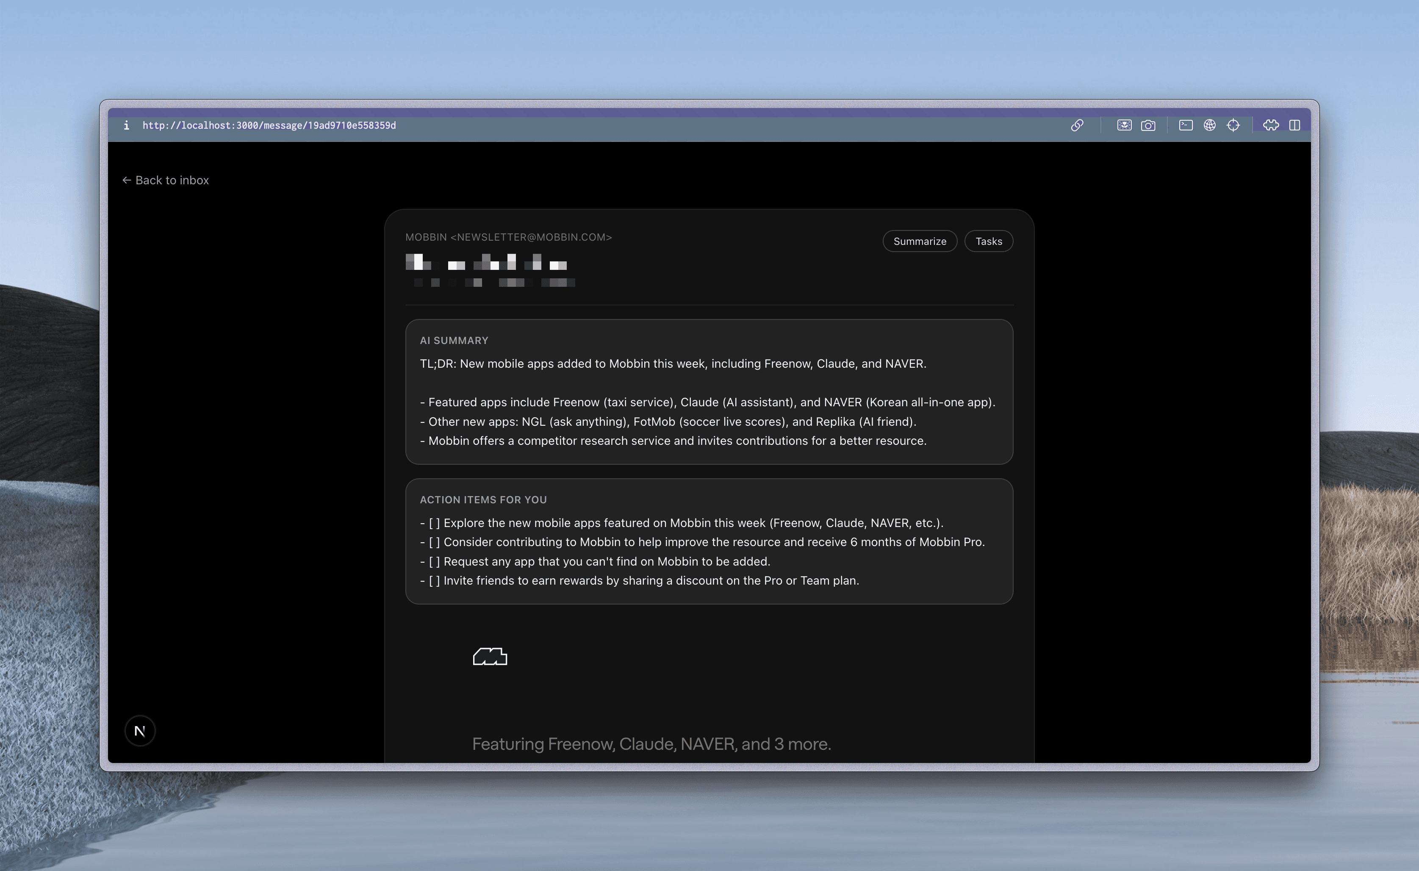This screenshot has width=1419, height=871.
Task: Click the Summarize button
Action: [x=920, y=241]
